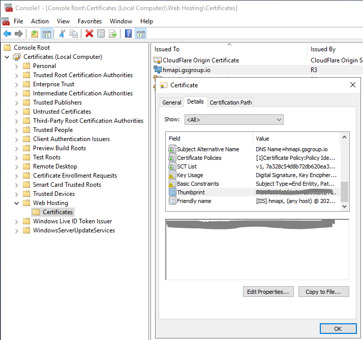
Task: Expand the Personal store node
Action: pos(16,66)
